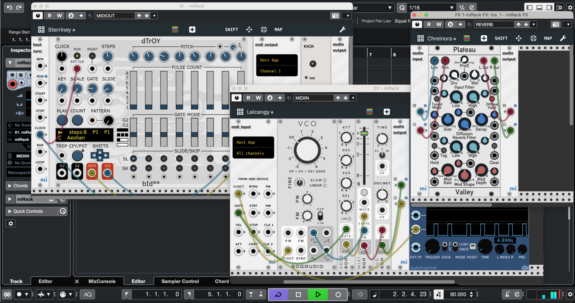
Task: Toggle RUN on the dTrOY sequencer module
Action: 77,56
